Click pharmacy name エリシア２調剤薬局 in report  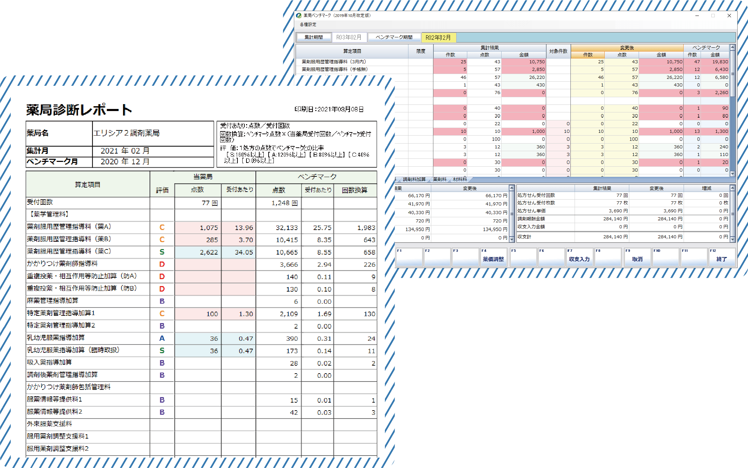tap(126, 133)
